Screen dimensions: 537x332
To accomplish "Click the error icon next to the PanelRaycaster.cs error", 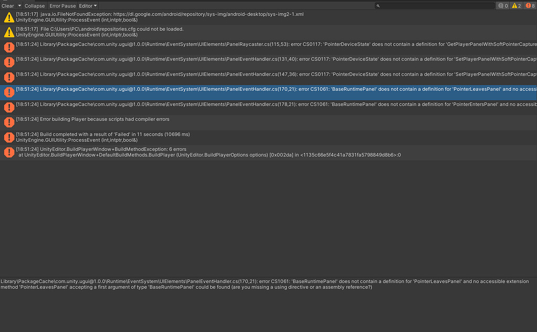I will coord(8,47).
